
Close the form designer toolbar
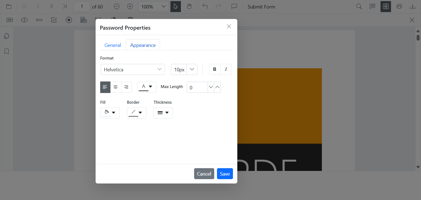[412, 20]
